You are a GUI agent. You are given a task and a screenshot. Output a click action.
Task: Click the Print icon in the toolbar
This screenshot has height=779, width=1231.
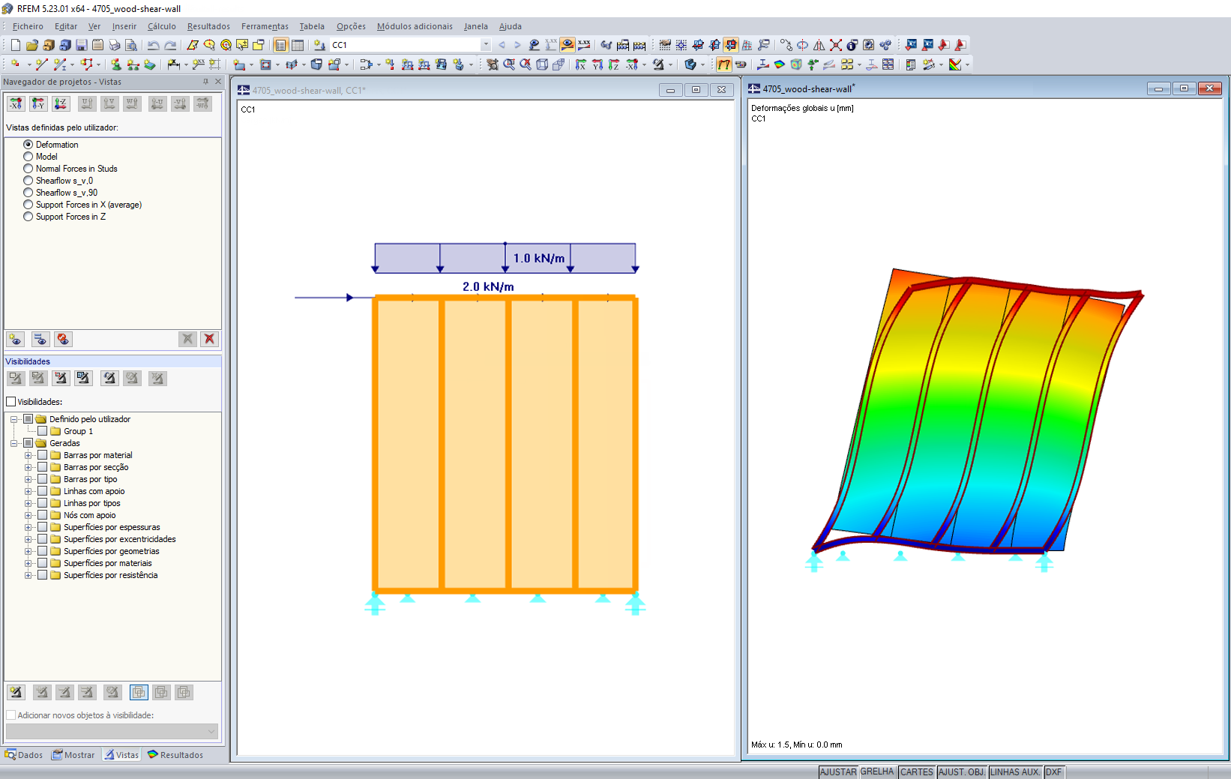click(114, 45)
